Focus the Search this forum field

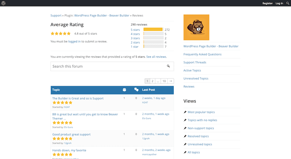coord(112,66)
